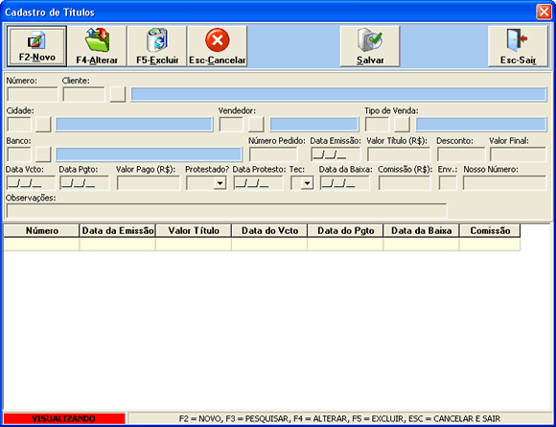Click the Banco search button
This screenshot has height=427, width=556.
coord(43,154)
